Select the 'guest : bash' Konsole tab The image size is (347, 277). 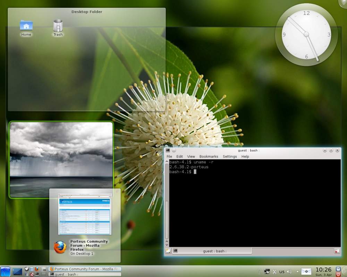tap(212, 251)
